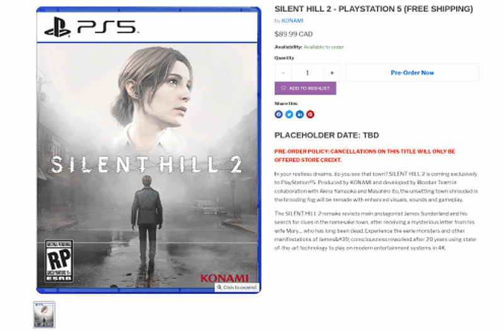Share product on Pinterest

[310, 114]
